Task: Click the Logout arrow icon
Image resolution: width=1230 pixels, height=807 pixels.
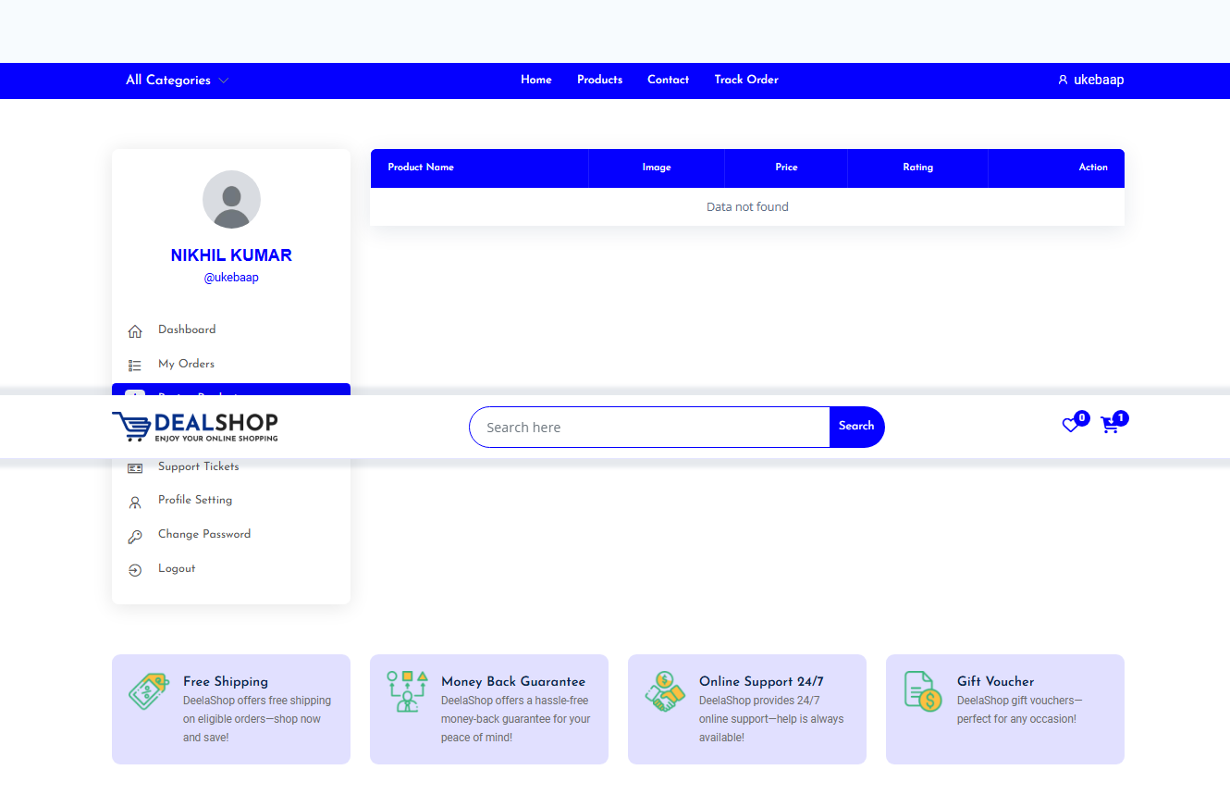Action: (x=135, y=570)
